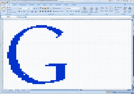Image resolution: width=134 pixels, height=94 pixels.
Task: Add a new worksheet tab icon
Action: (29, 90)
